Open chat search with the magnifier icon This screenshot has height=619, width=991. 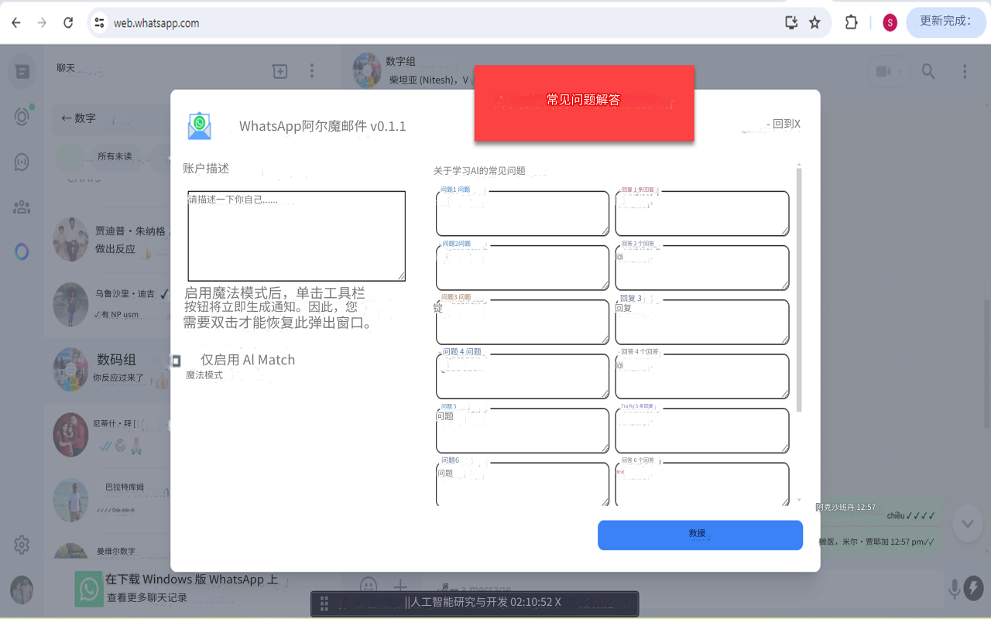(x=928, y=71)
